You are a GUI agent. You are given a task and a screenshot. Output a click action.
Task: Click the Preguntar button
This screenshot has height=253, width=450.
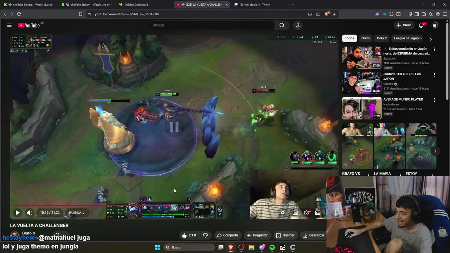[257, 235]
